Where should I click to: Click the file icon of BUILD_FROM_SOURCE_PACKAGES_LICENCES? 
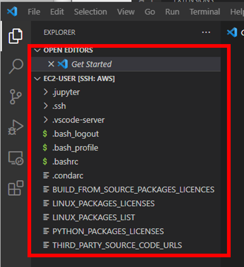pyautogui.click(x=46, y=189)
